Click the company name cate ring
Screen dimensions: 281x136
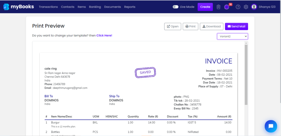[50, 69]
